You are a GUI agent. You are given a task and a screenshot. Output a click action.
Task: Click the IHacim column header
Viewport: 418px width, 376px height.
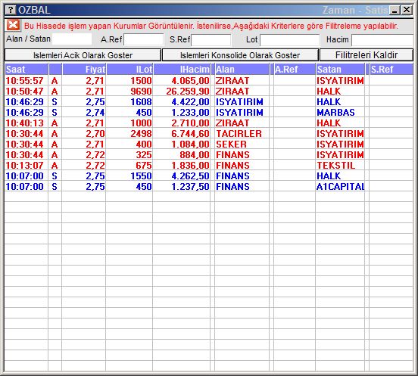(x=182, y=70)
